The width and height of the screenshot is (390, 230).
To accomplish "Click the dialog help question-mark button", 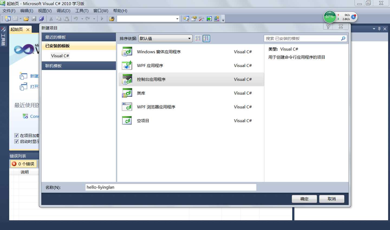I will (328, 26).
